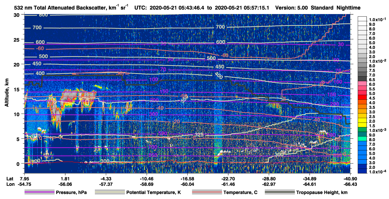Image resolution: width=389 pixels, height=199 pixels.
Task: Click the colorbar bottom label 1.0x10-4
Action: 378,172
